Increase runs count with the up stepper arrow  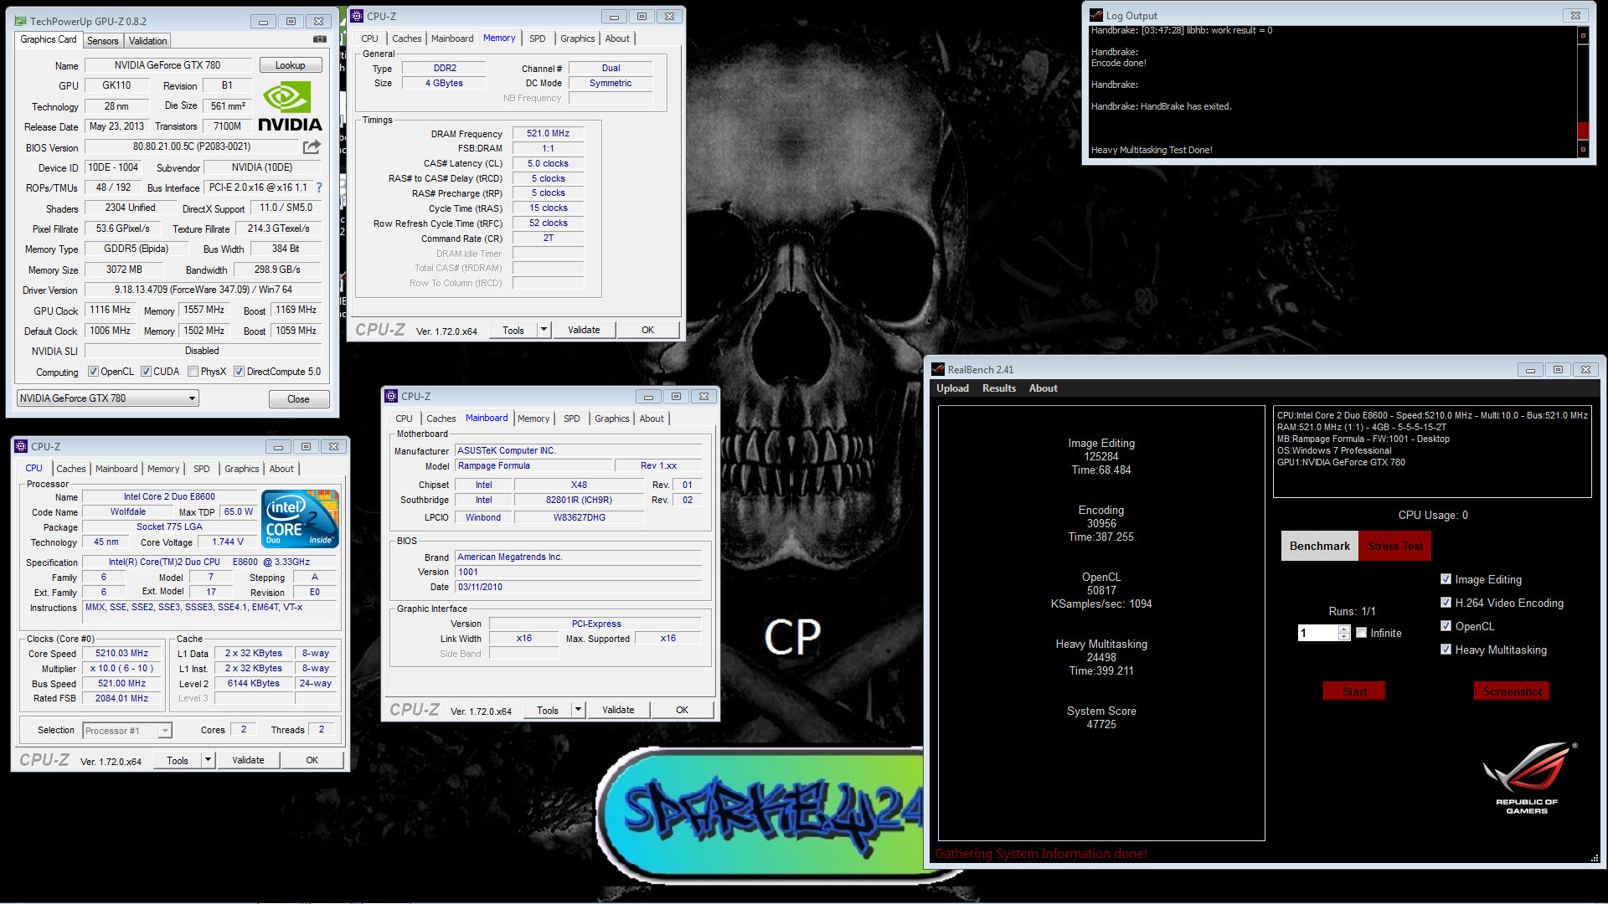[1344, 629]
